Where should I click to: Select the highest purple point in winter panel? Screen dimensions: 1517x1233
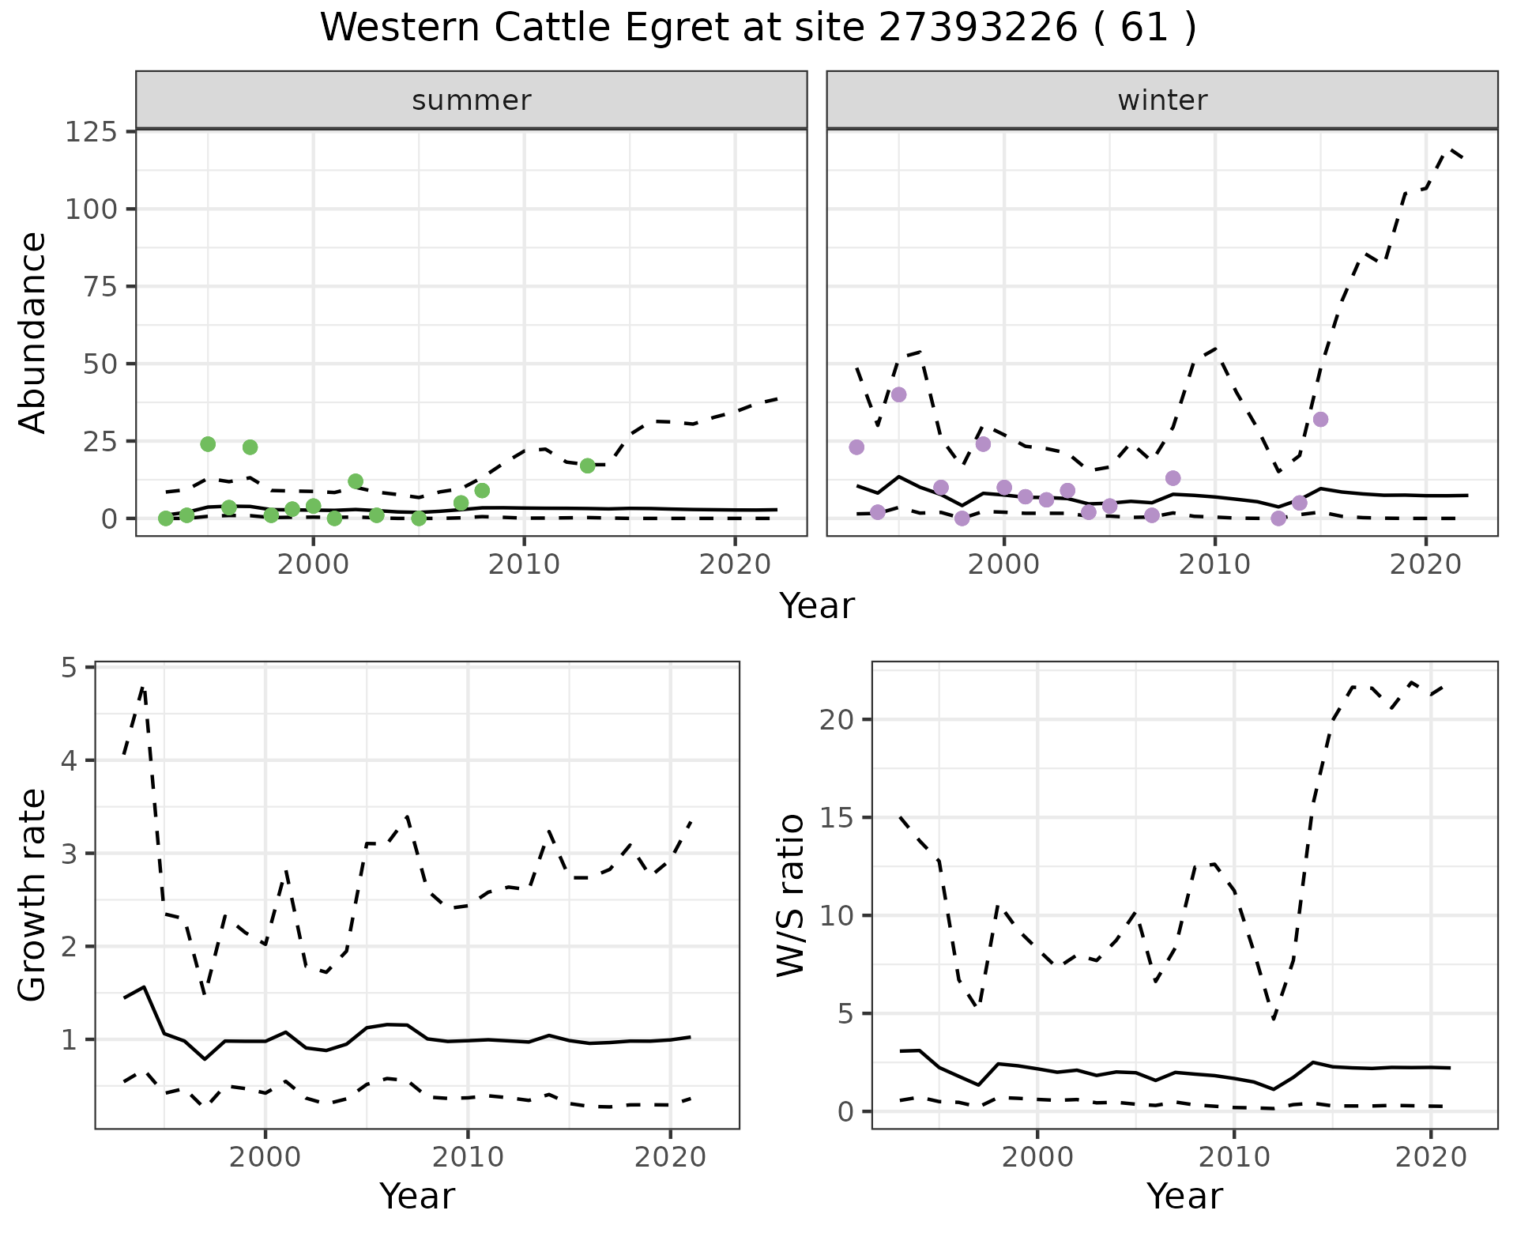[898, 394]
